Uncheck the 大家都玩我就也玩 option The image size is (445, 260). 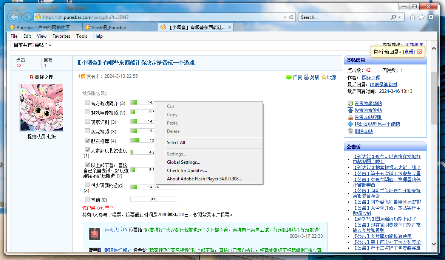[x=87, y=150]
